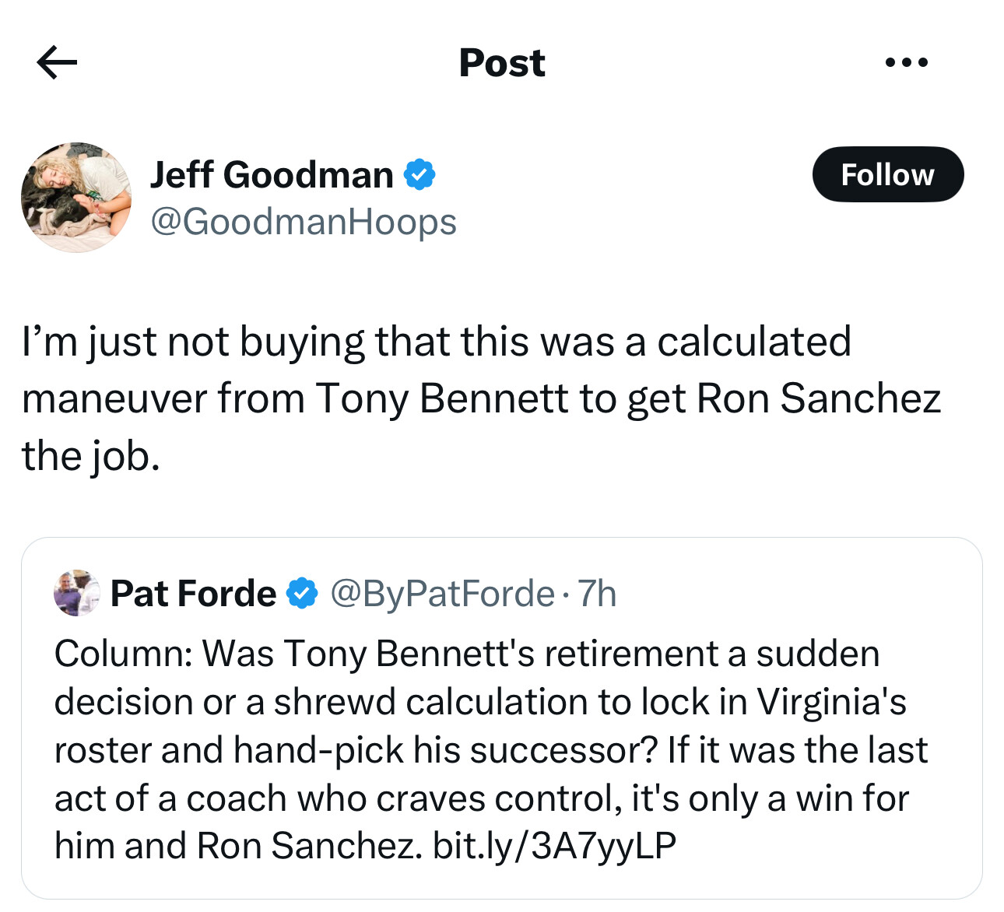This screenshot has width=1004, height=912.
Task: Click Pat Forde's verified badge
Action: pos(302,594)
